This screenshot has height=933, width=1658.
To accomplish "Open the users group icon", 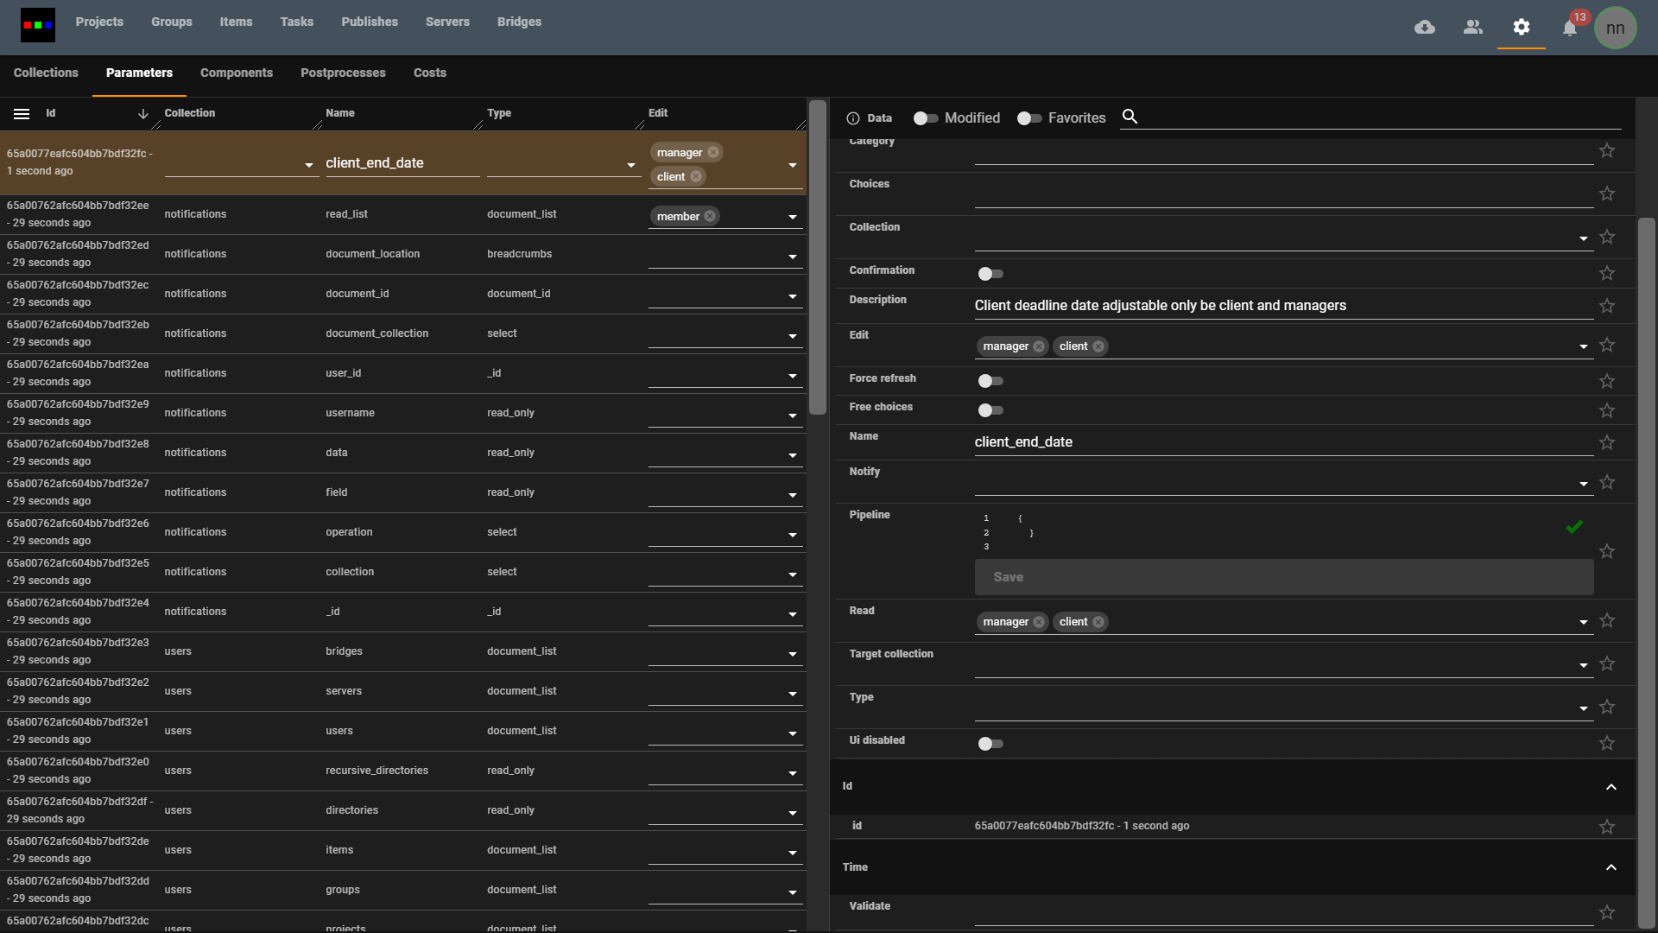I will tap(1473, 28).
